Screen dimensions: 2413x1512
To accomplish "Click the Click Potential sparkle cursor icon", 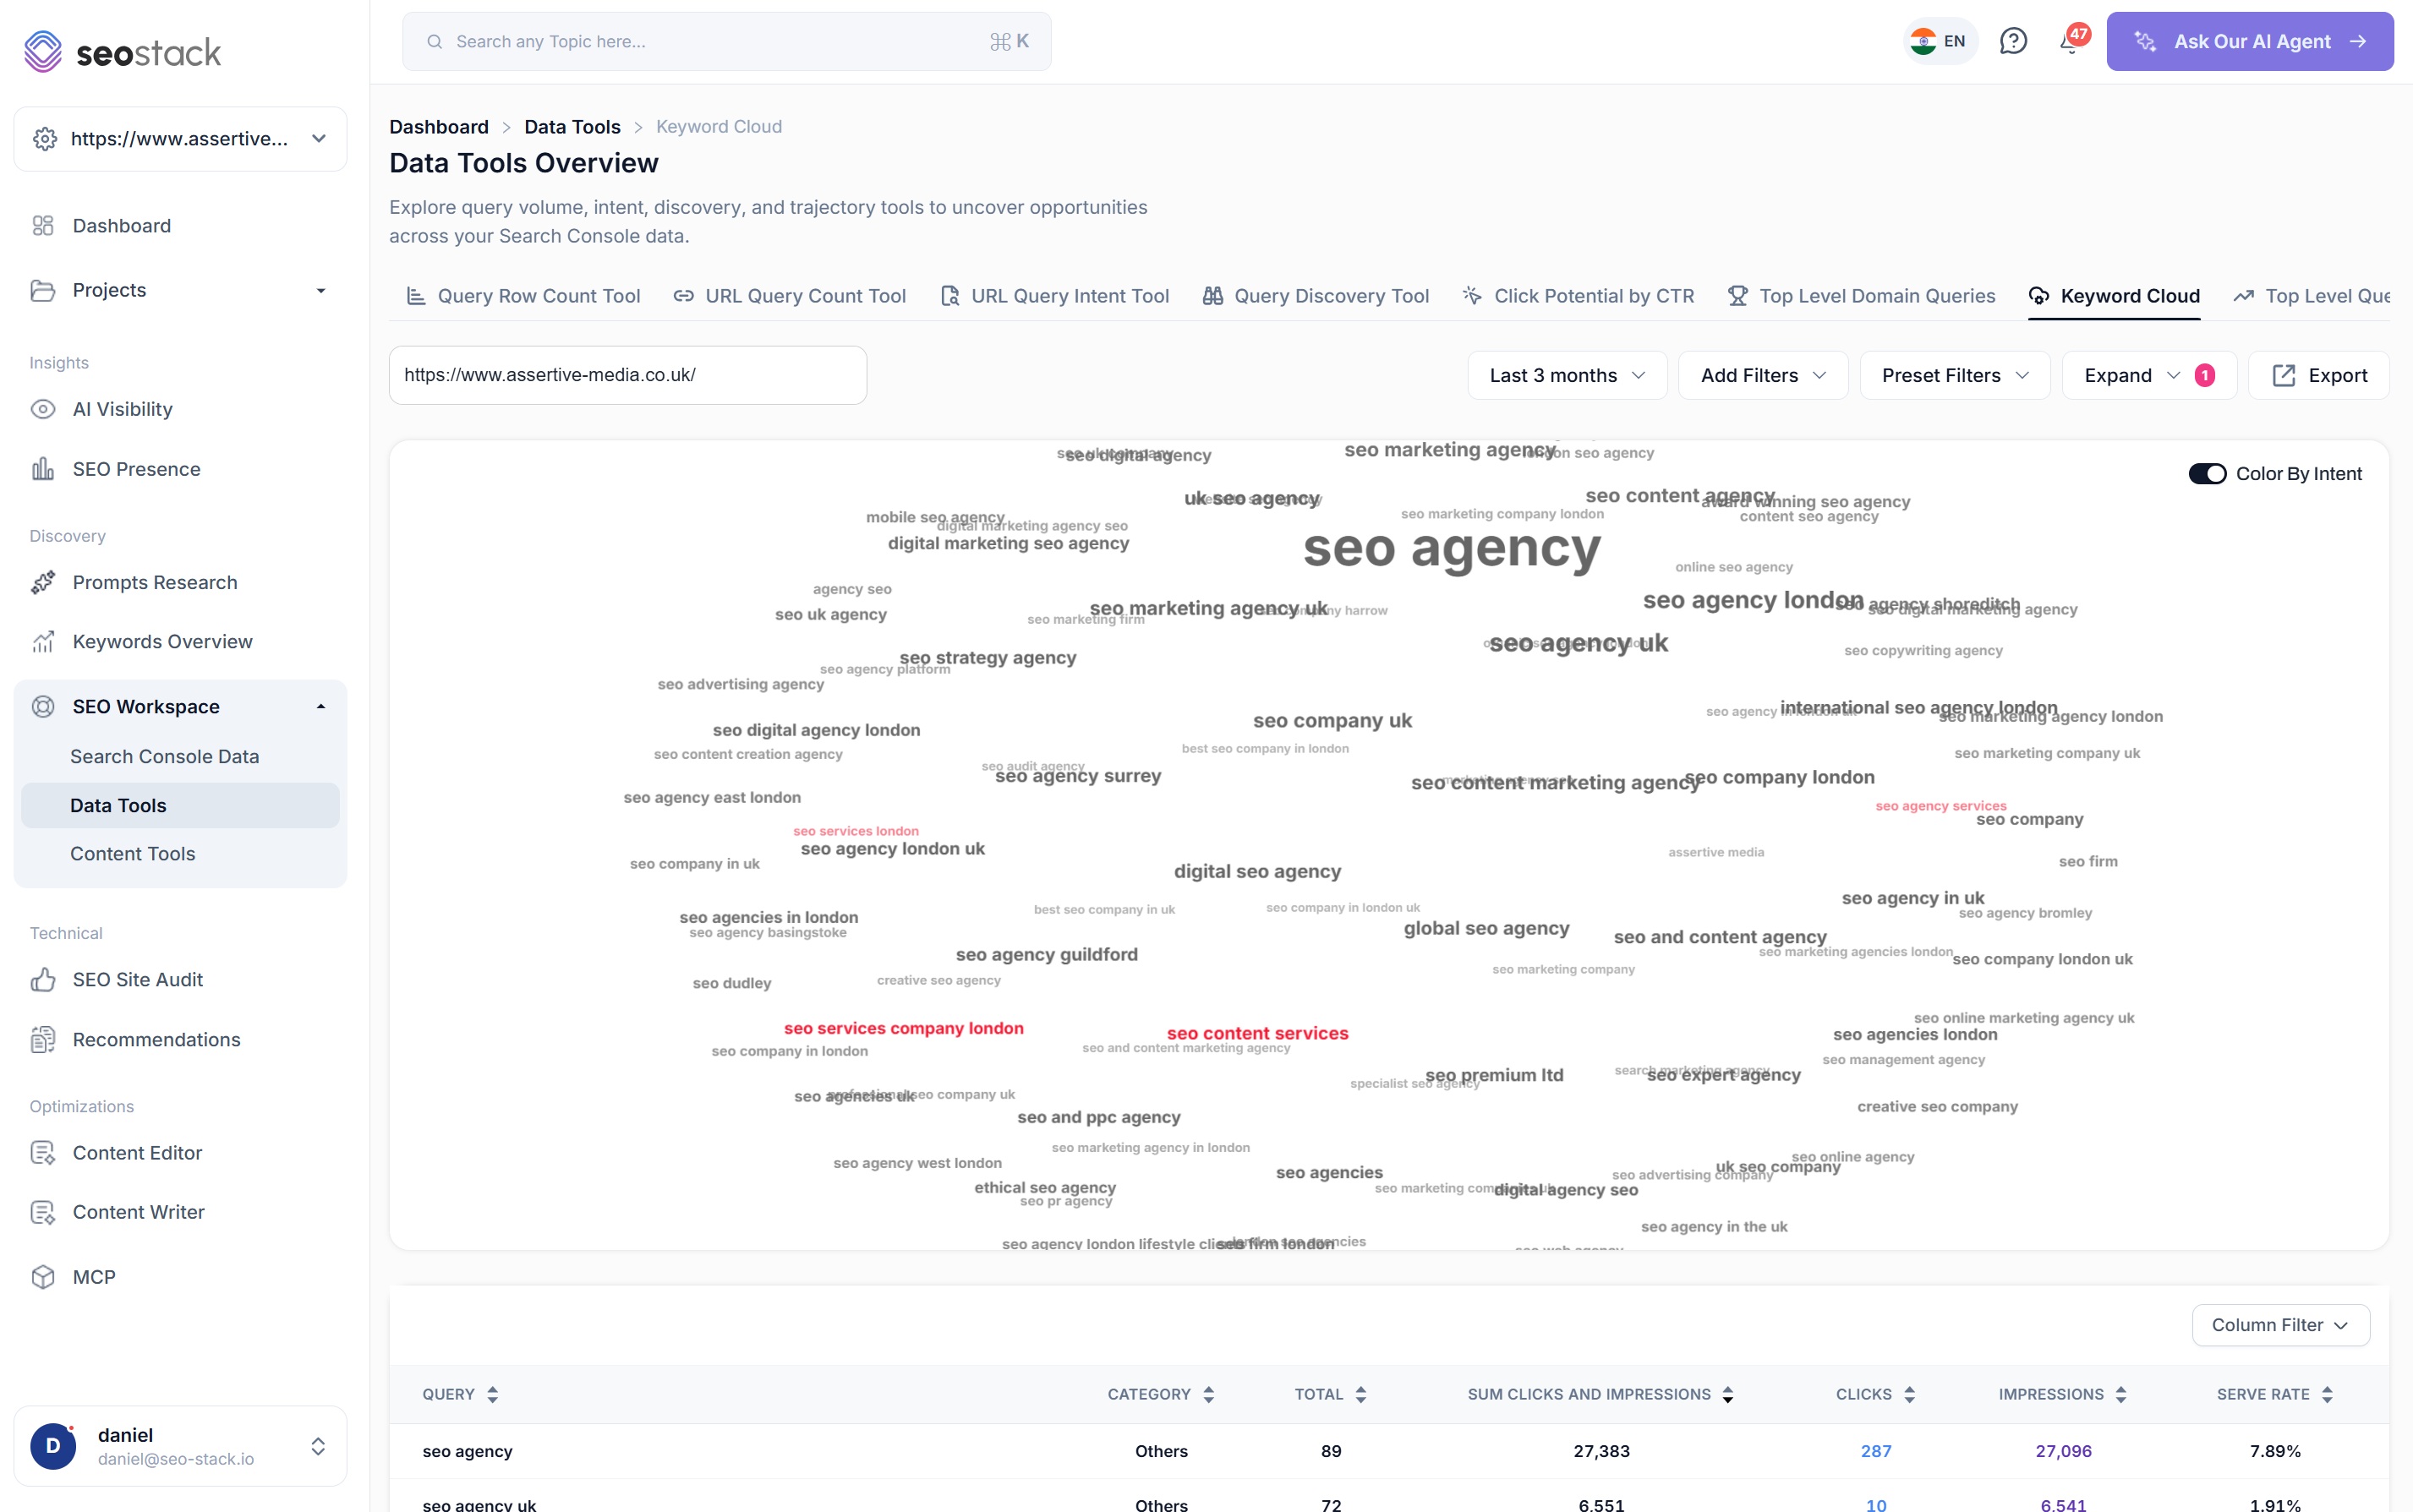I will (1472, 295).
